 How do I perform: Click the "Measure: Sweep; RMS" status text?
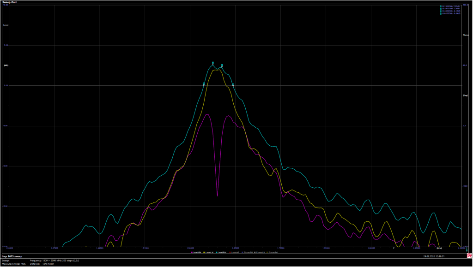pyautogui.click(x=14, y=264)
